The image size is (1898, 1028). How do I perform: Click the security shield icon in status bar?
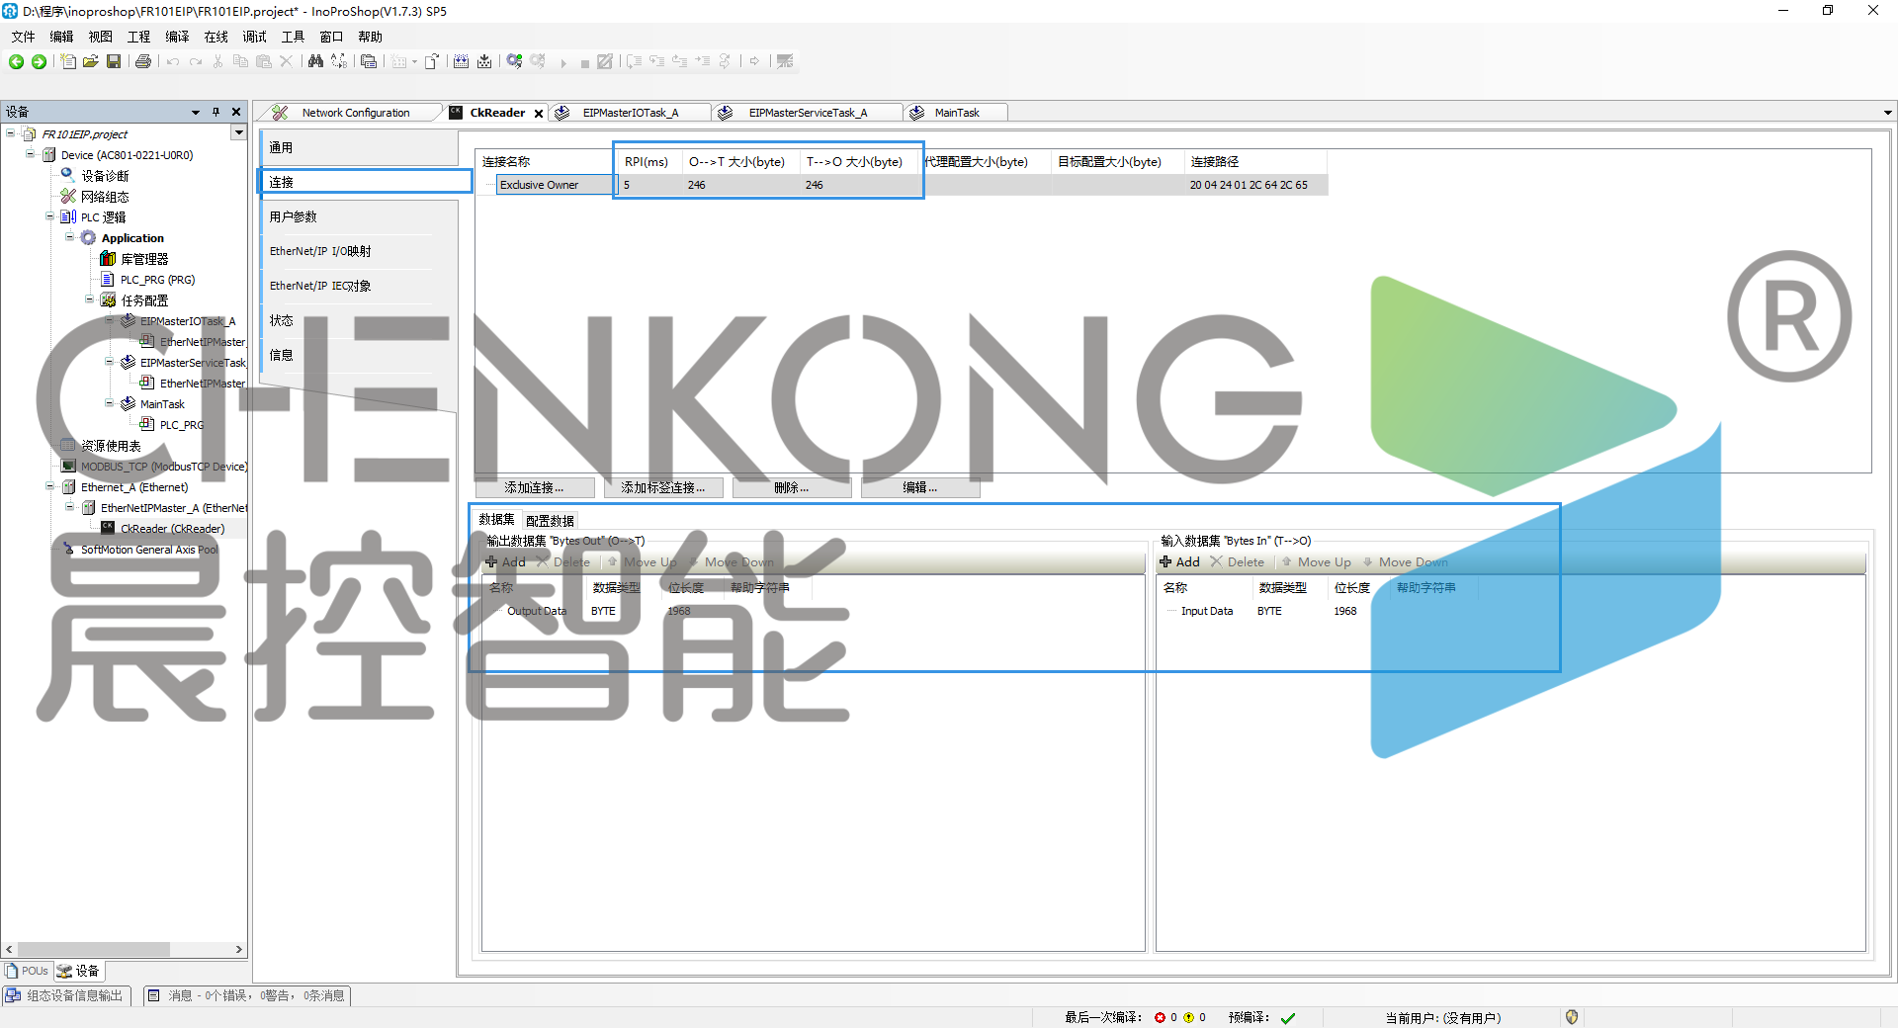click(x=1572, y=1017)
